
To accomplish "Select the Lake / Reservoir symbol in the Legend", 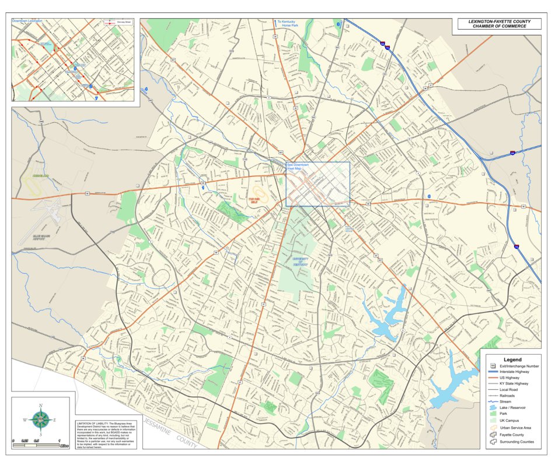I will 493,407.
